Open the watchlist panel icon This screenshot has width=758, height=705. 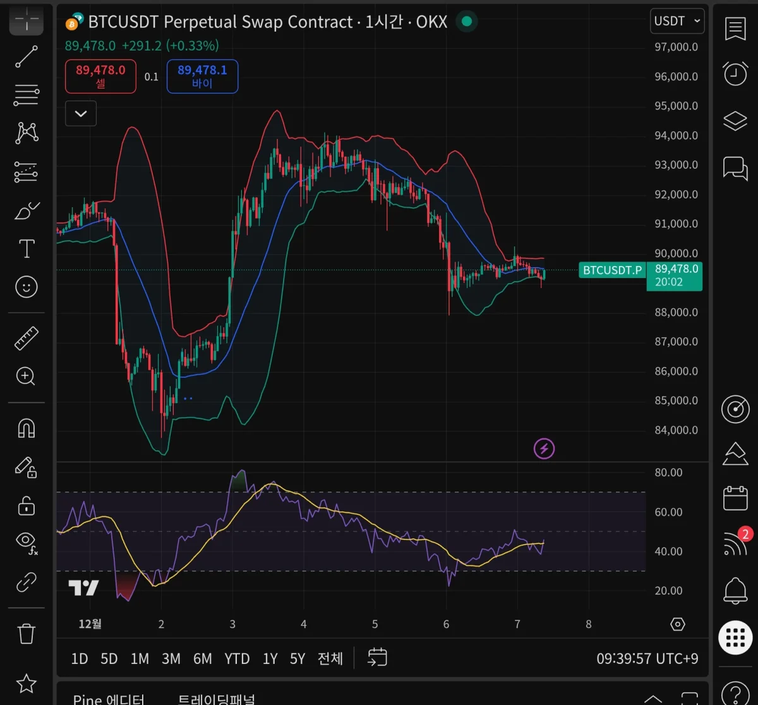pos(735,29)
